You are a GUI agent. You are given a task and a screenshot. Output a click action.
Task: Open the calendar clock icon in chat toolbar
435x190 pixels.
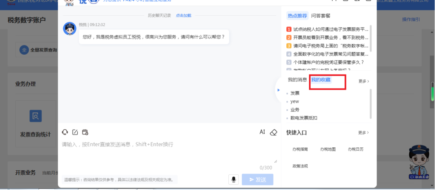[x=85, y=132]
